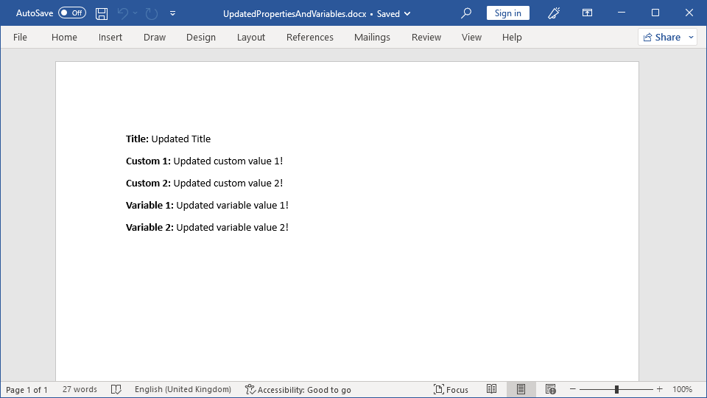Switch to Web Layout view icon
This screenshot has width=707, height=398.
[550, 389]
